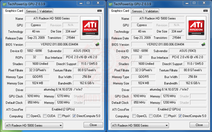
Task: Click ATI CrossFire Enabled field, left window
Action: click(x=63, y=109)
